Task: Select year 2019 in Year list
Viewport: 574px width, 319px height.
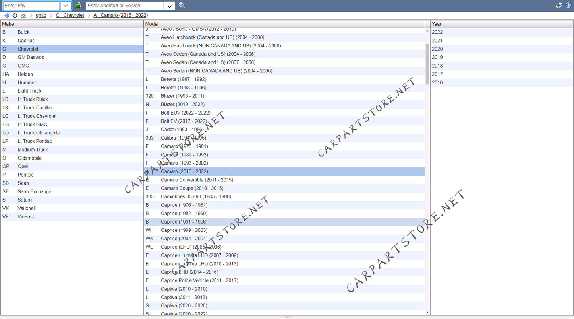Action: tap(437, 57)
